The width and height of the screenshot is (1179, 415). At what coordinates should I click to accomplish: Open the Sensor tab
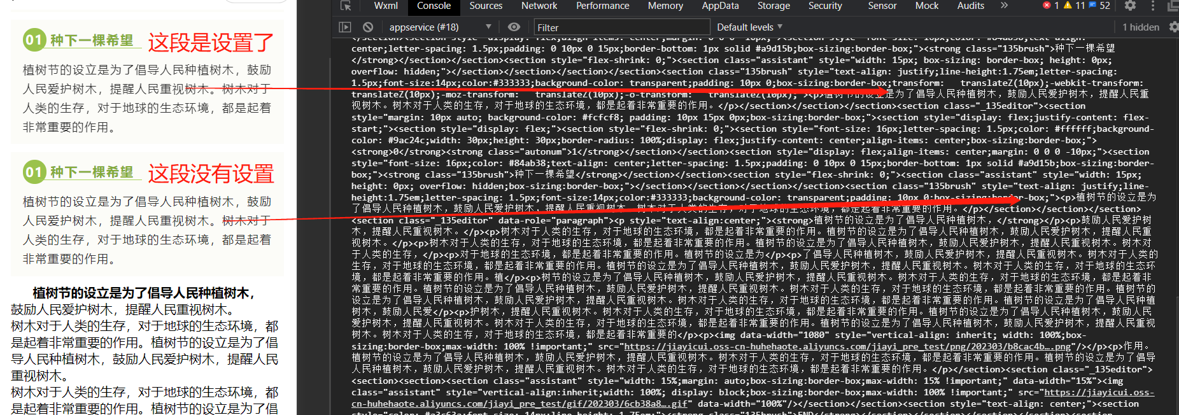882,6
